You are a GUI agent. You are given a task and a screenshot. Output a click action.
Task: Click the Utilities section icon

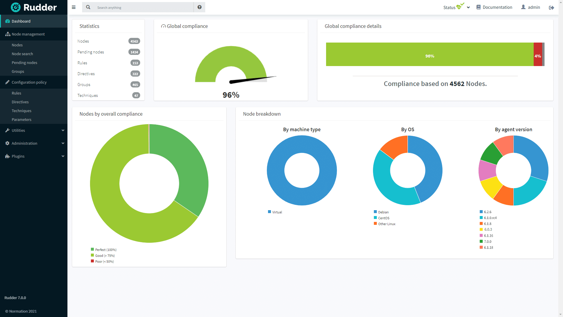coord(7,130)
